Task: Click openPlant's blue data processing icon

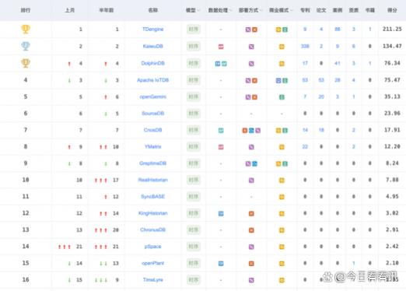Action: (221, 264)
